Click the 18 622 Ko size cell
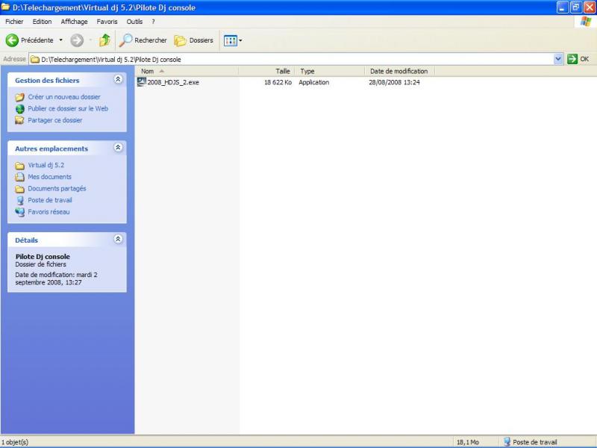 (x=278, y=82)
